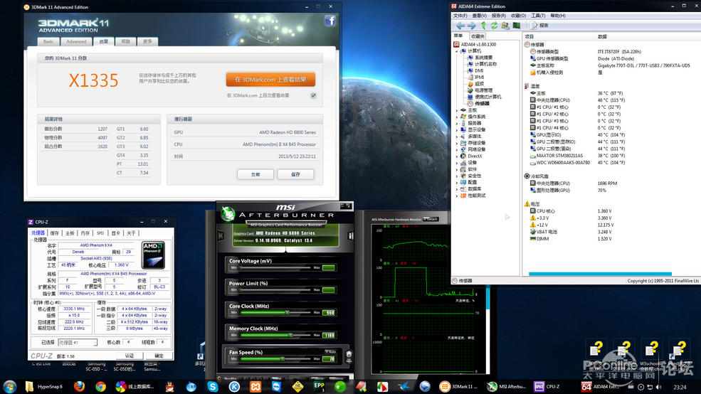Expand the 操作系统 node in AIDA64 tree
Image resolution: width=701 pixels, height=394 pixels.
tap(457, 117)
